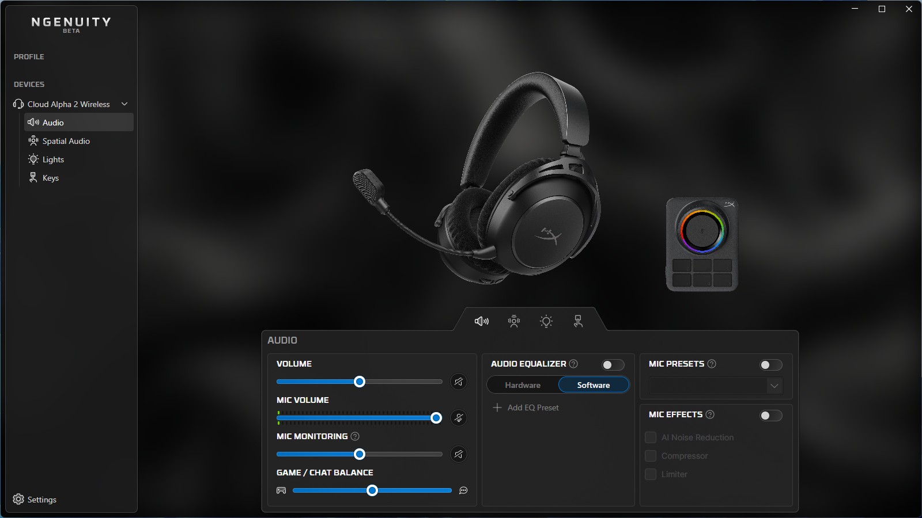Mute mic monitoring icon button
The height and width of the screenshot is (518, 922).
coord(459,454)
